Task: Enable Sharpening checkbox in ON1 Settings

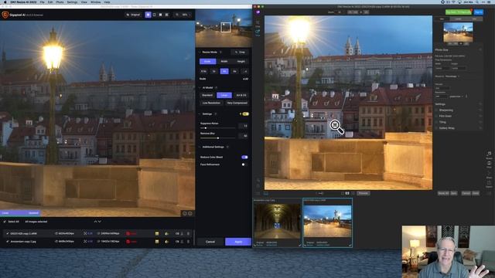Action: click(437, 110)
